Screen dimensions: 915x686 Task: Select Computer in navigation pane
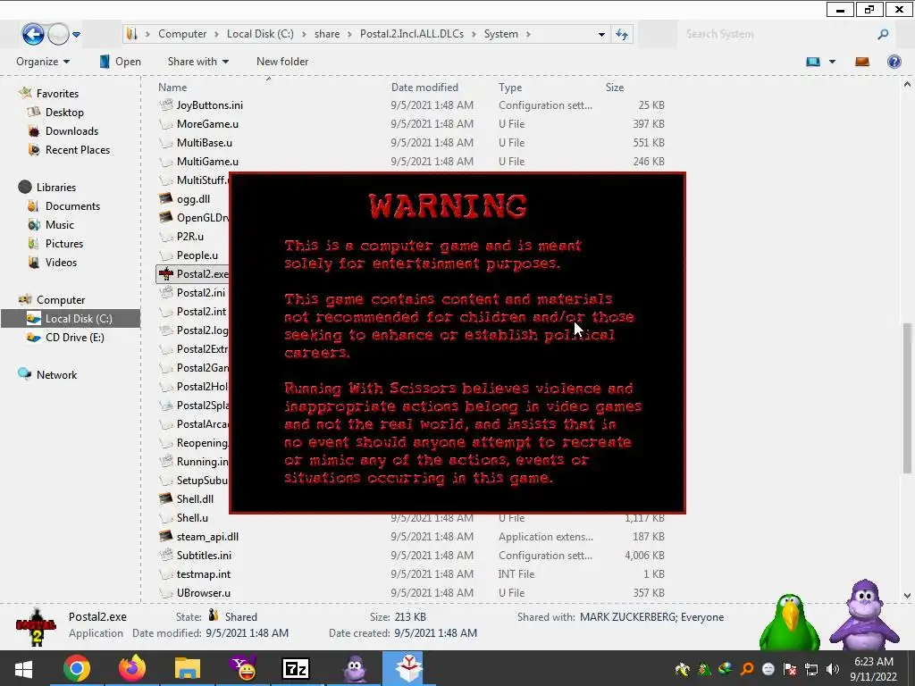(x=61, y=300)
